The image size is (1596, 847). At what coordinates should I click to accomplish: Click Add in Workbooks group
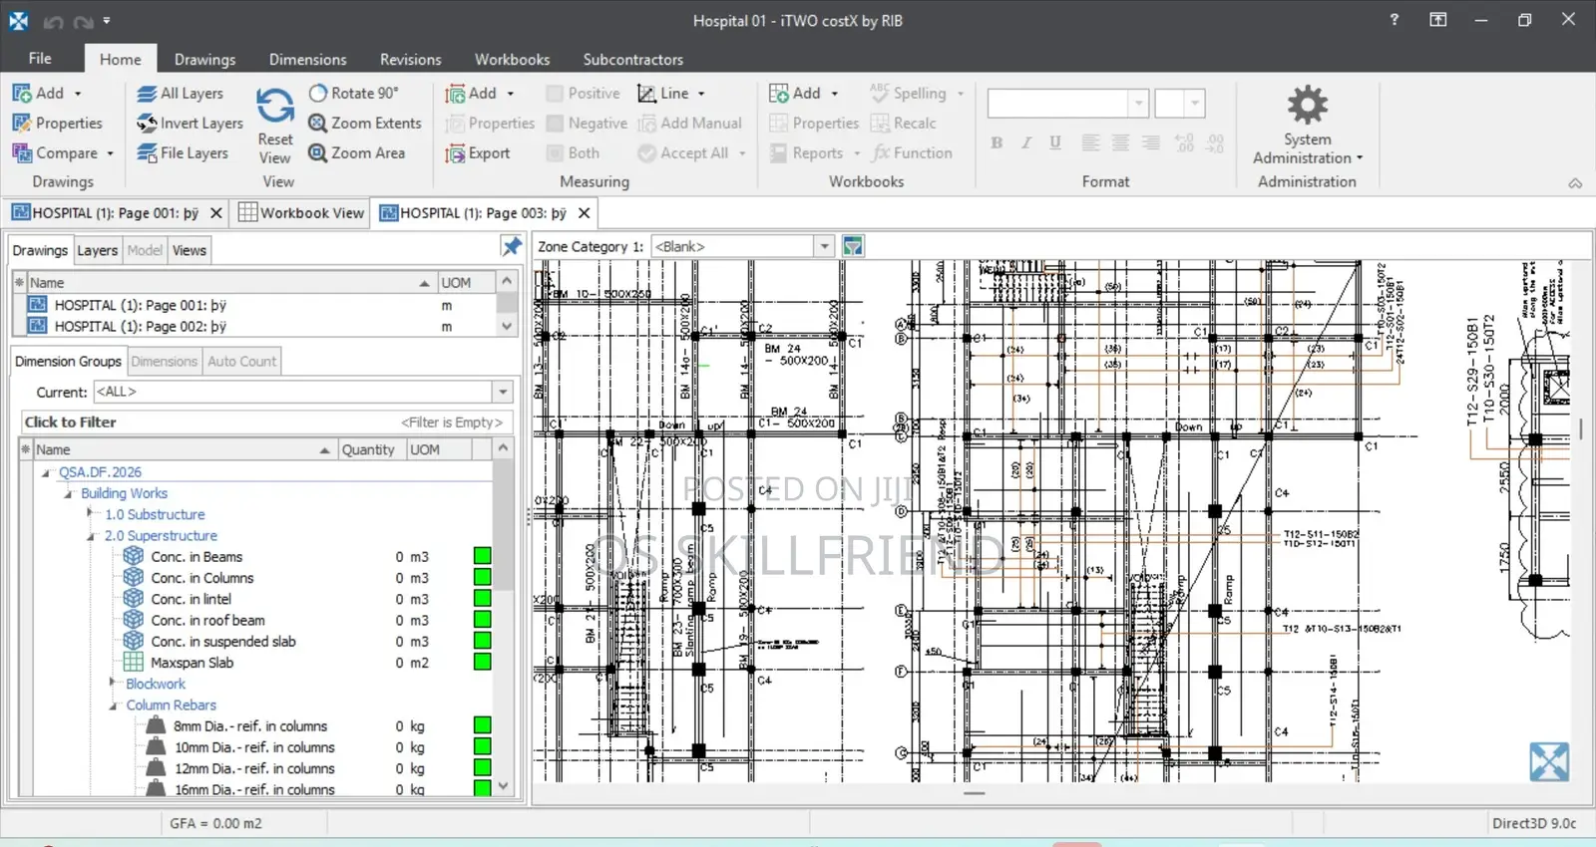click(x=804, y=94)
